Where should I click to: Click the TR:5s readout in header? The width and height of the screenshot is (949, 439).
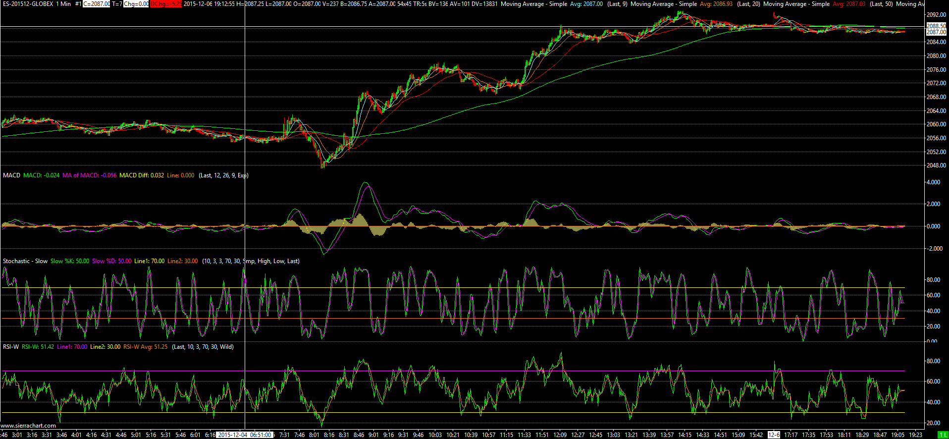tap(421, 4)
